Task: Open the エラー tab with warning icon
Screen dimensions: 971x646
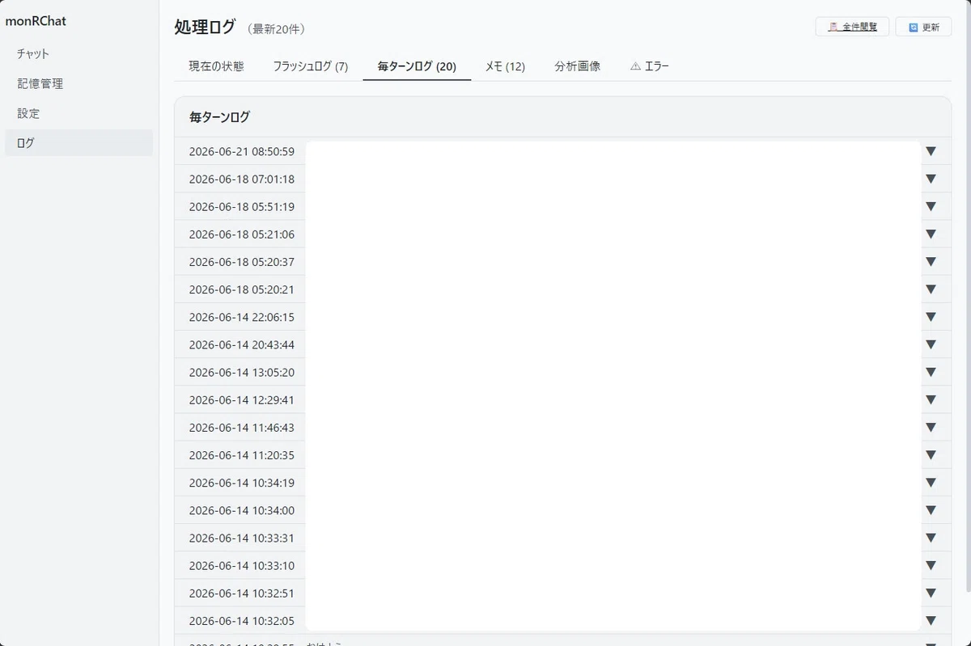Action: 650,66
